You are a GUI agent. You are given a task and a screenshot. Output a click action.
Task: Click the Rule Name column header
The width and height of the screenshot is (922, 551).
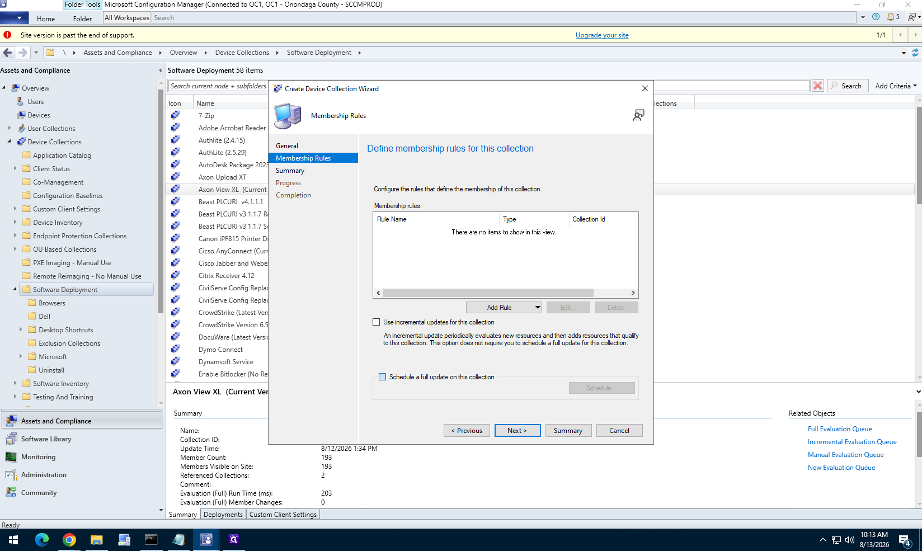coord(436,219)
